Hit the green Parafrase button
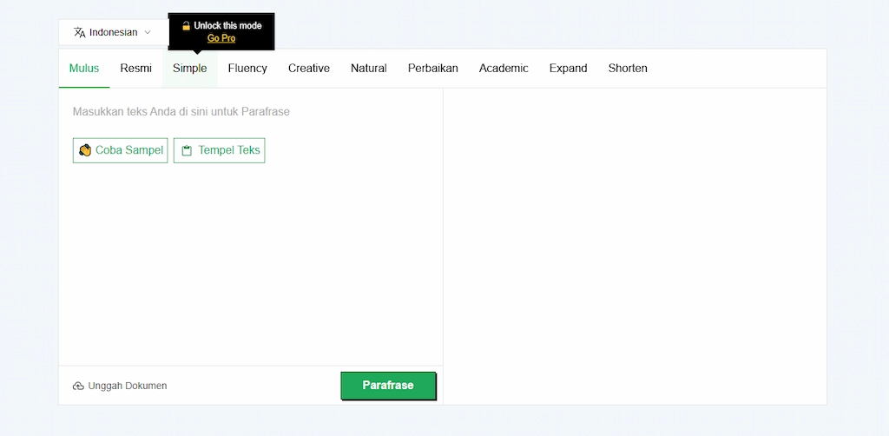 point(388,386)
